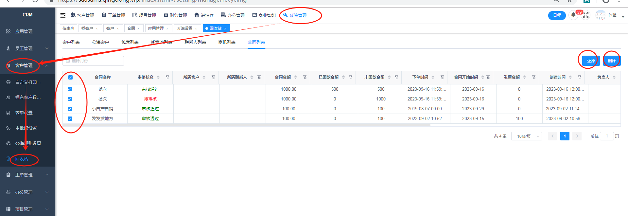This screenshot has width=628, height=216.
Task: Click the 删除 delete button
Action: [612, 61]
